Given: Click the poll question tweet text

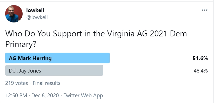Looking at the screenshot, I should 96,39.
